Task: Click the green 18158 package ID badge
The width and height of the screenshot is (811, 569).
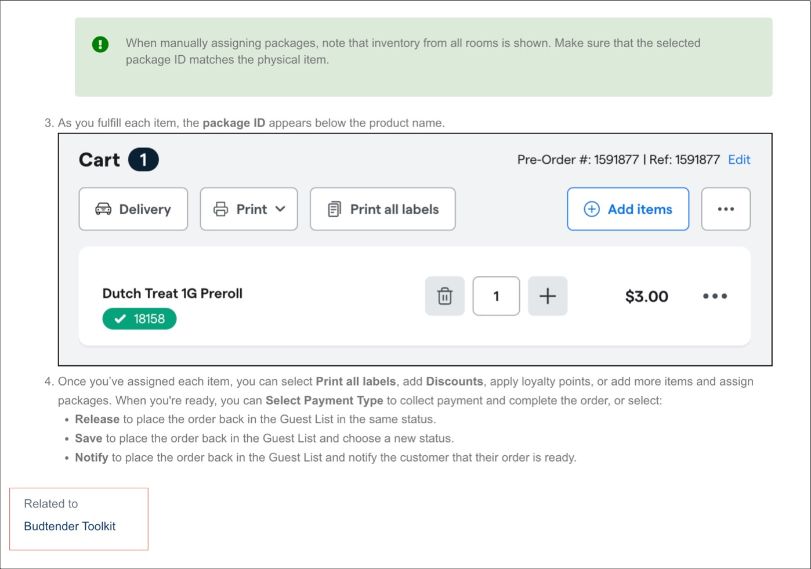Action: tap(139, 319)
